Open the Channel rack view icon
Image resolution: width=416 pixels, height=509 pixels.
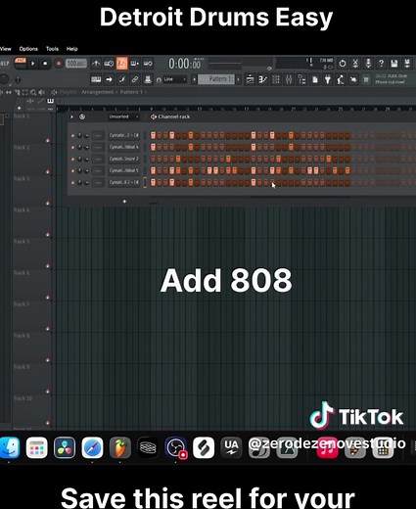click(x=276, y=79)
